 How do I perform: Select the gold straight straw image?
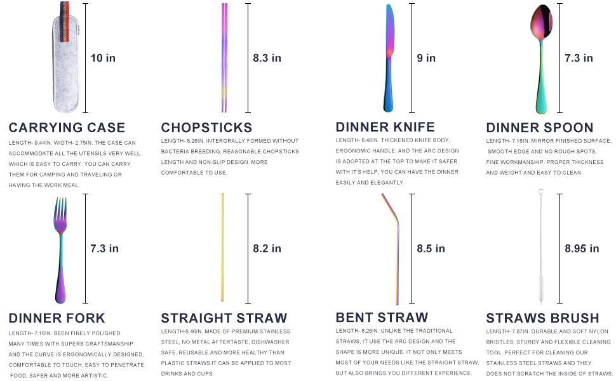pyautogui.click(x=222, y=248)
